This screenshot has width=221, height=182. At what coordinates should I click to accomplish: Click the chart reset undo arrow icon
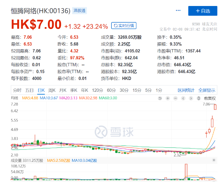160,98
